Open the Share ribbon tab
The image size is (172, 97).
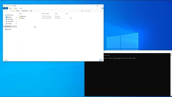tap(16, 8)
